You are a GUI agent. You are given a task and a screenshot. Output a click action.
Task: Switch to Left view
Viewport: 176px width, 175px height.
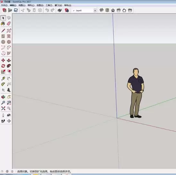pyautogui.click(x=130, y=10)
